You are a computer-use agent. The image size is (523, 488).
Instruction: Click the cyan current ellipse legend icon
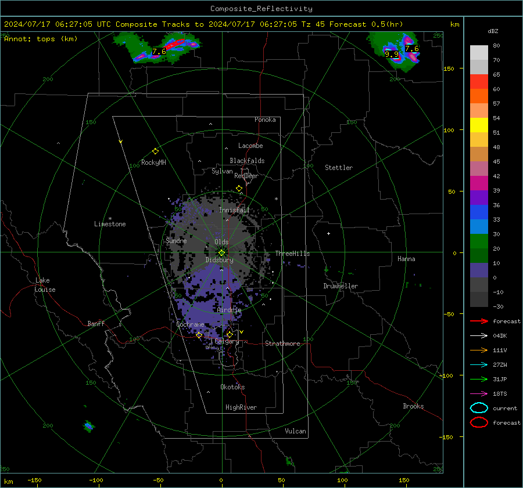click(479, 408)
